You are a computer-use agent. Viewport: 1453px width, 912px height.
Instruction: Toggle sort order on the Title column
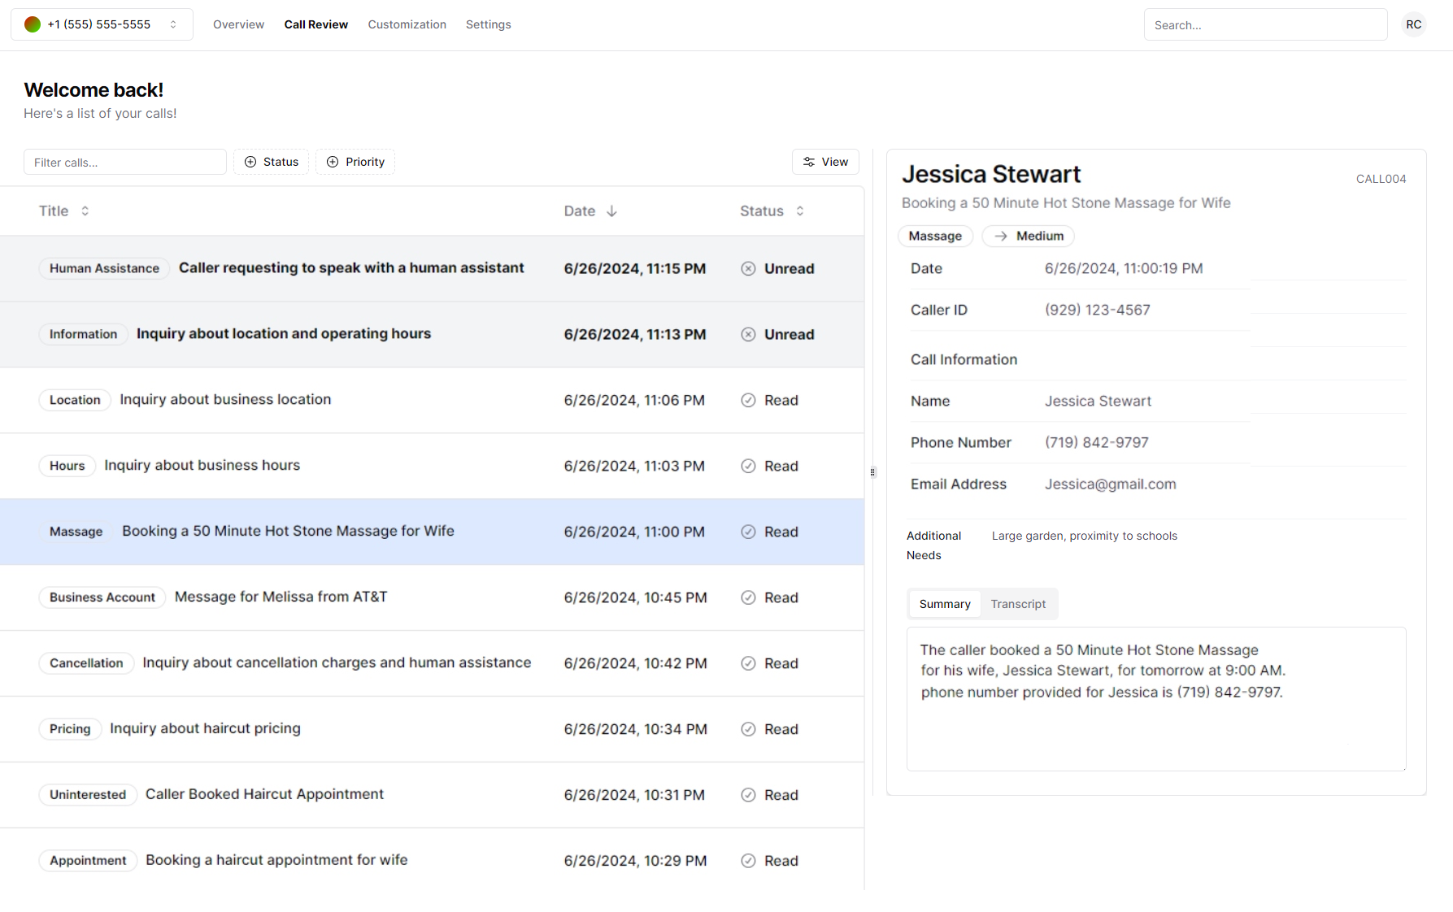[86, 211]
